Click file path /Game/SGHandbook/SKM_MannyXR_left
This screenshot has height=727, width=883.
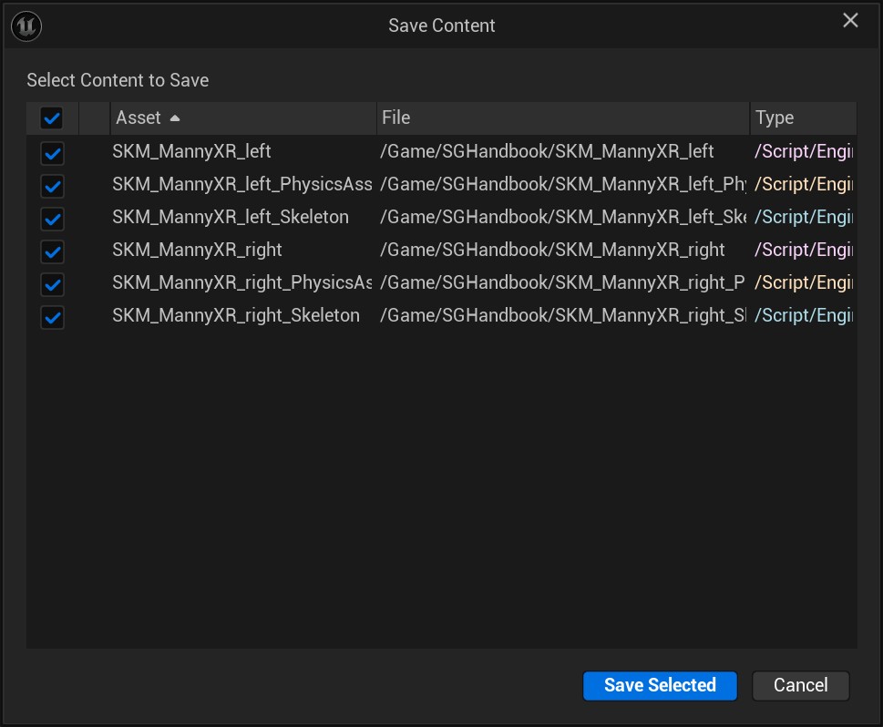(547, 151)
